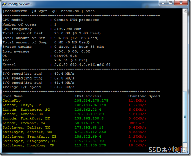191x156 pixels.
Task: Click I/O speed 1st run 60.4 MB/s
Action: pos(64,74)
